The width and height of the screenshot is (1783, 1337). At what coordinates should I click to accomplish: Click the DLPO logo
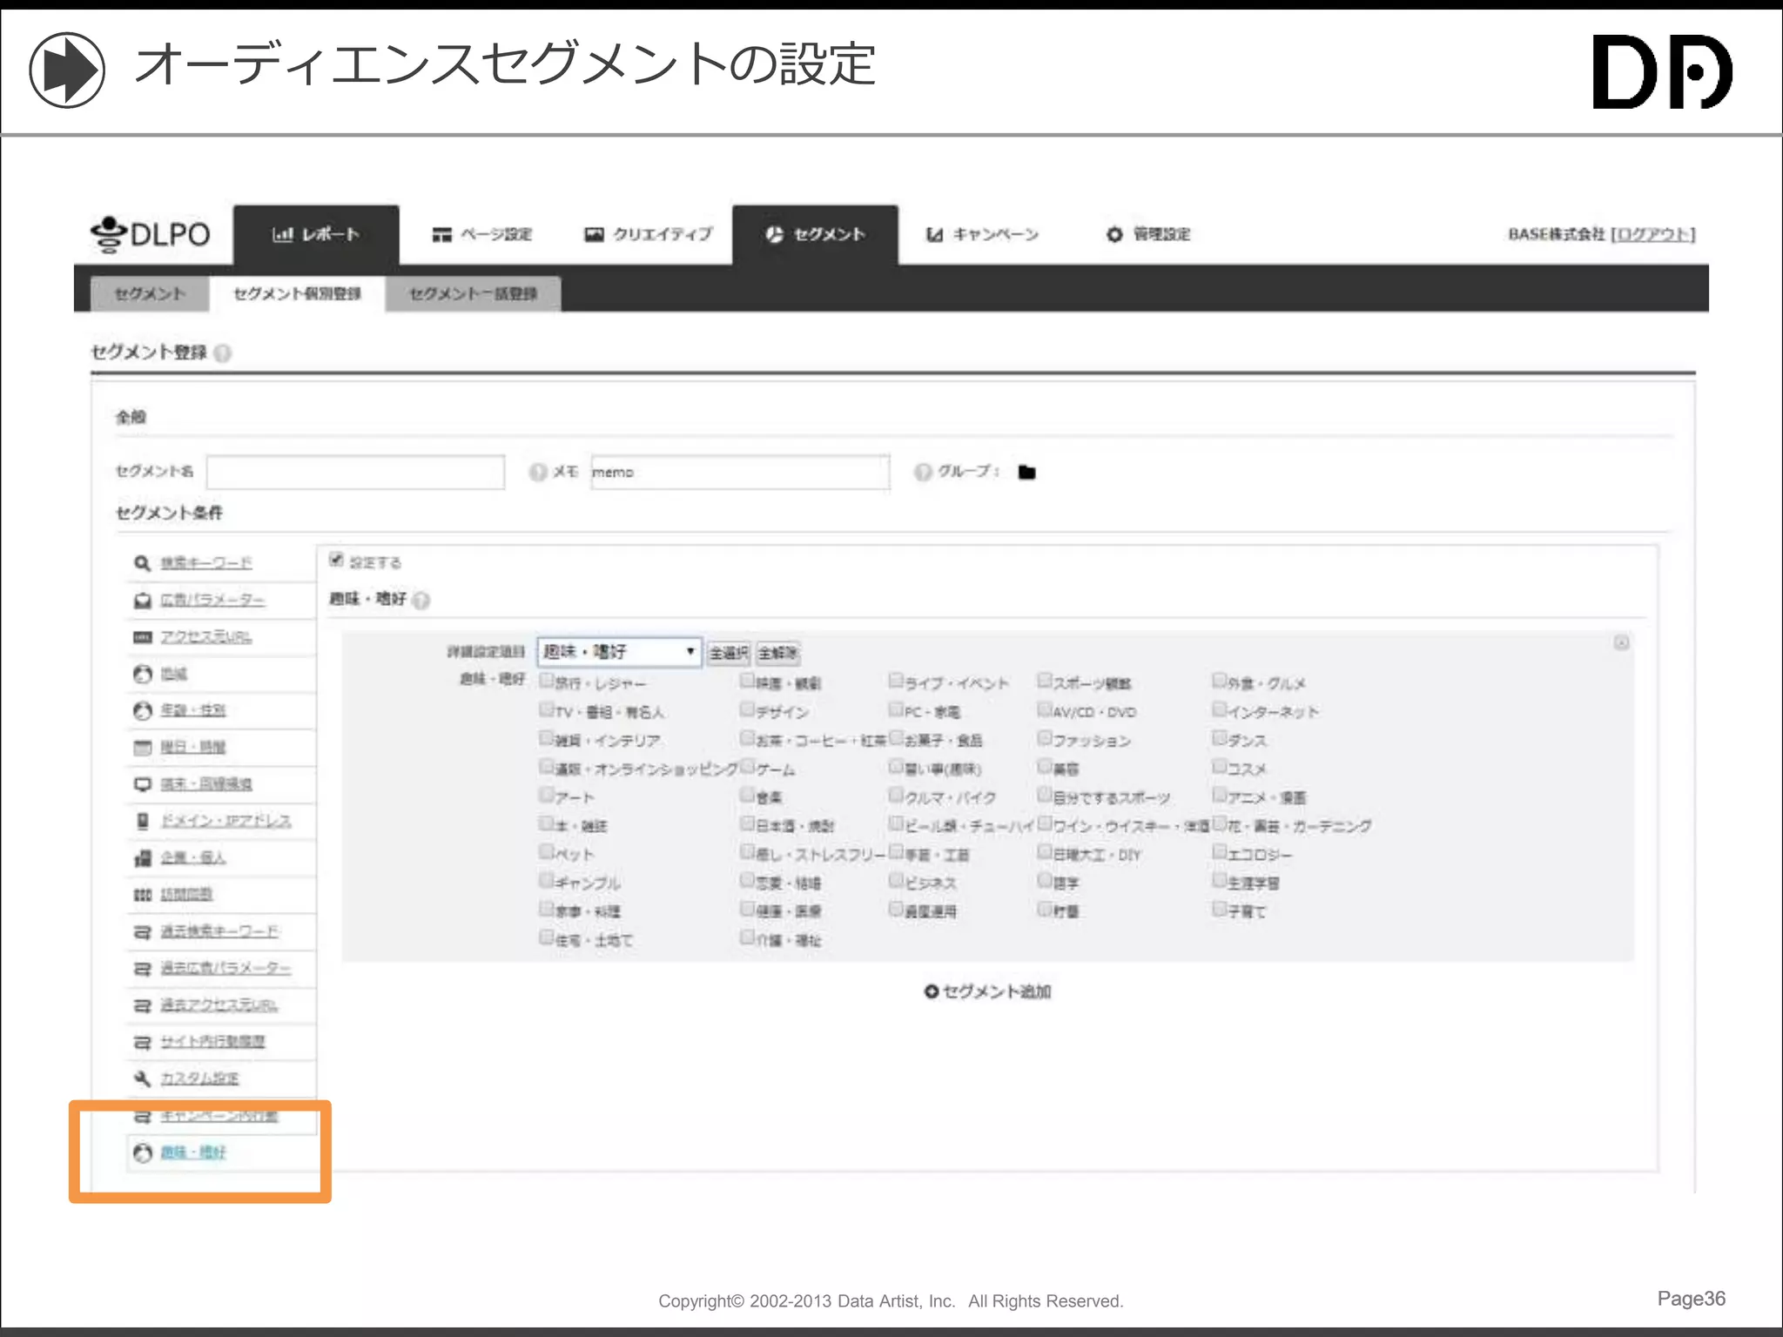click(150, 233)
